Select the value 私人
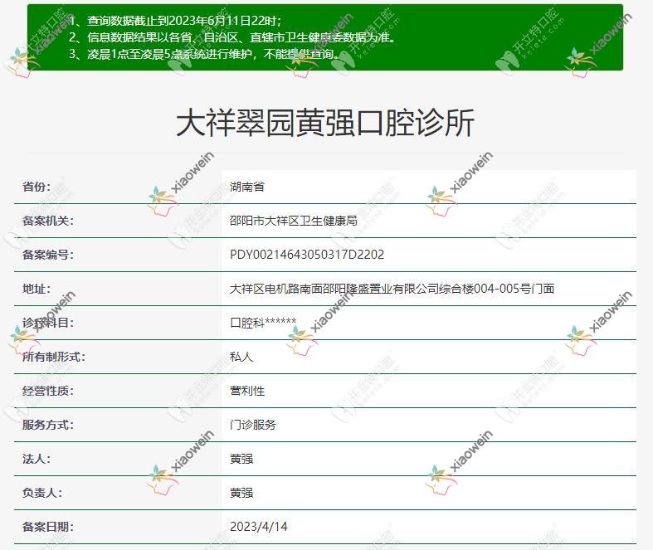The width and height of the screenshot is (653, 550). [241, 357]
